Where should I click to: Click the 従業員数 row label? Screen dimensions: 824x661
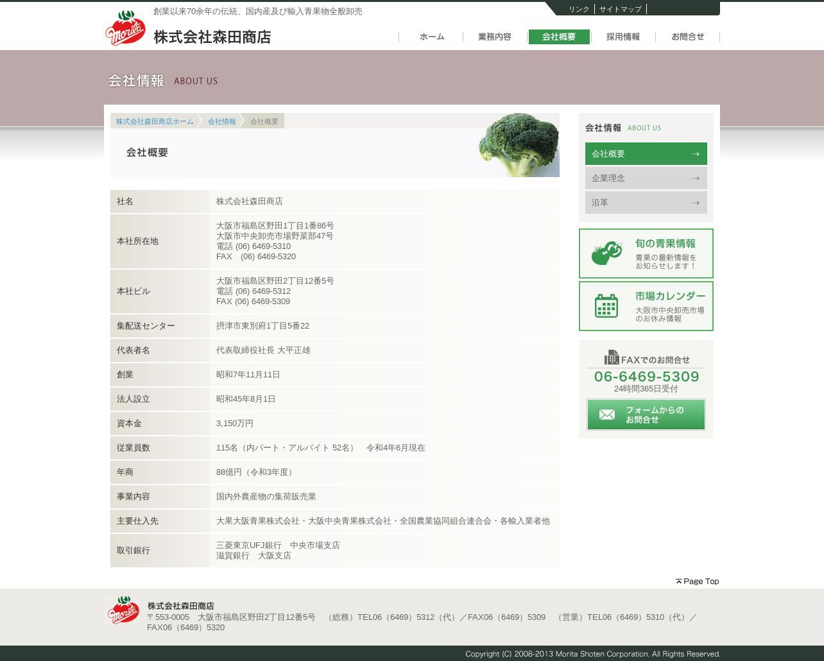(133, 448)
